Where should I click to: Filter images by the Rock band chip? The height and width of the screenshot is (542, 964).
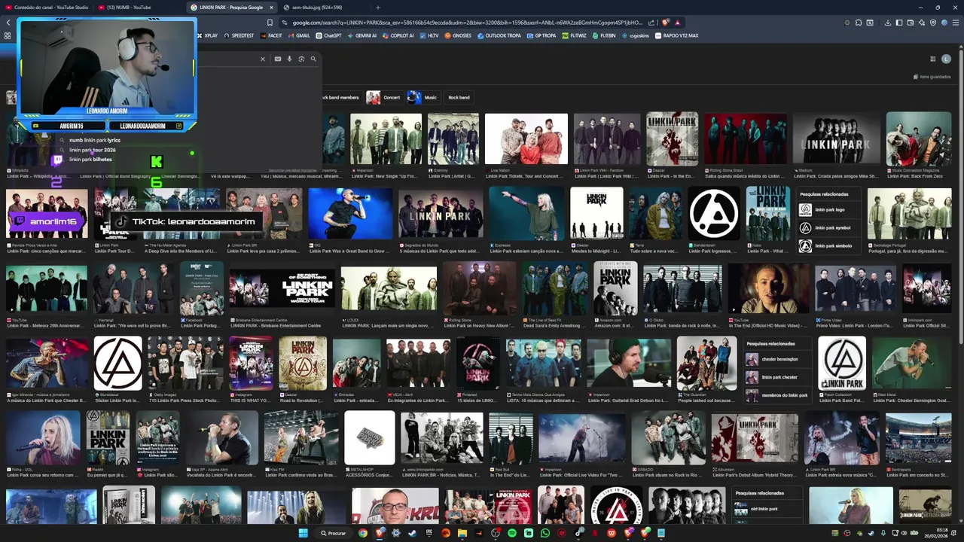(x=459, y=97)
